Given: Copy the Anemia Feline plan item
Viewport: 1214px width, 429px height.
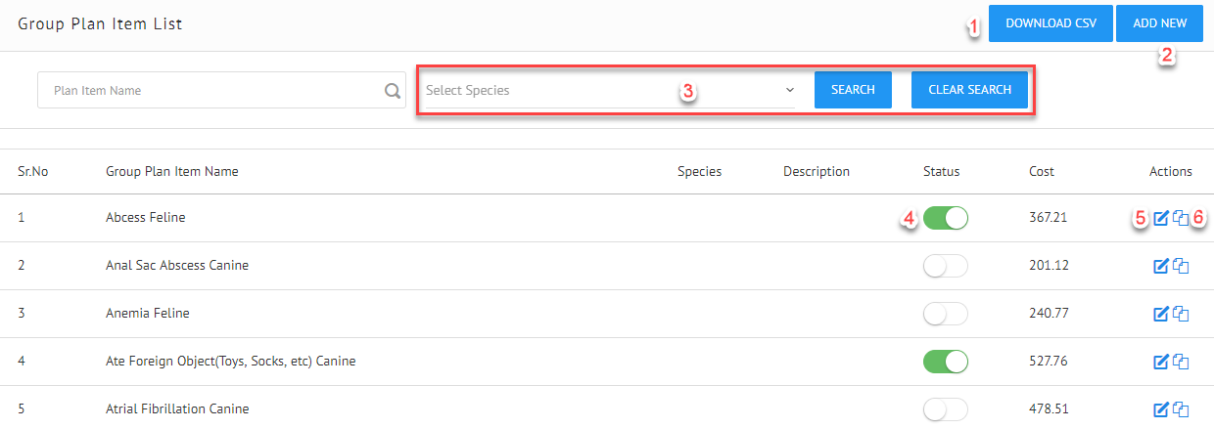Looking at the screenshot, I should [x=1181, y=314].
